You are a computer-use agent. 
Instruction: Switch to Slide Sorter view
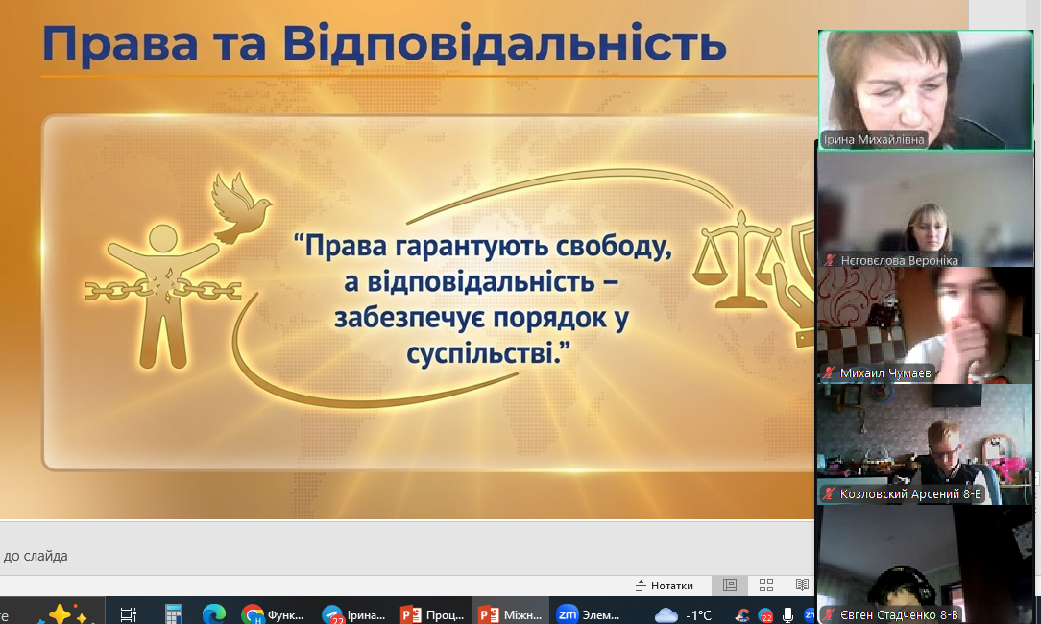coord(766,585)
